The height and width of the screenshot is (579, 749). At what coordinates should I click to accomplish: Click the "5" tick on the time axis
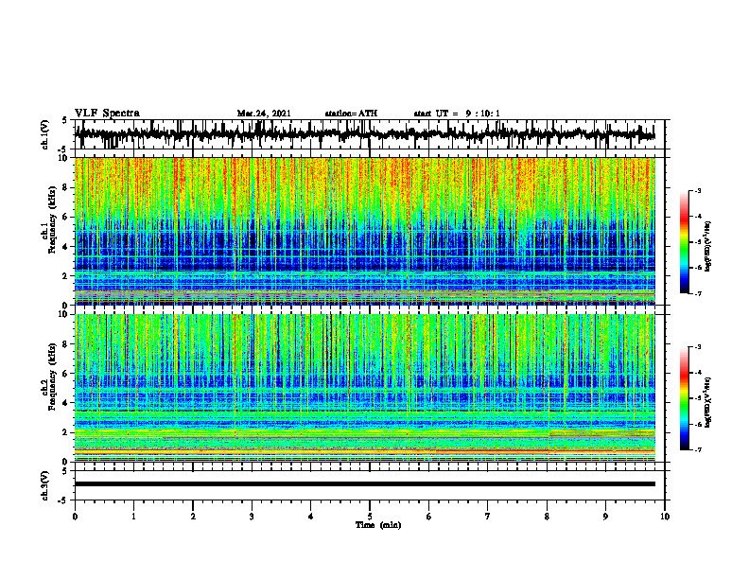click(x=370, y=517)
